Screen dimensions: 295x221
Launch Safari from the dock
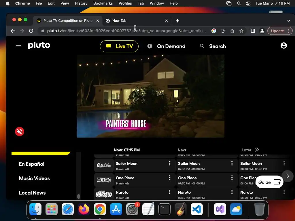pyautogui.click(x=68, y=209)
